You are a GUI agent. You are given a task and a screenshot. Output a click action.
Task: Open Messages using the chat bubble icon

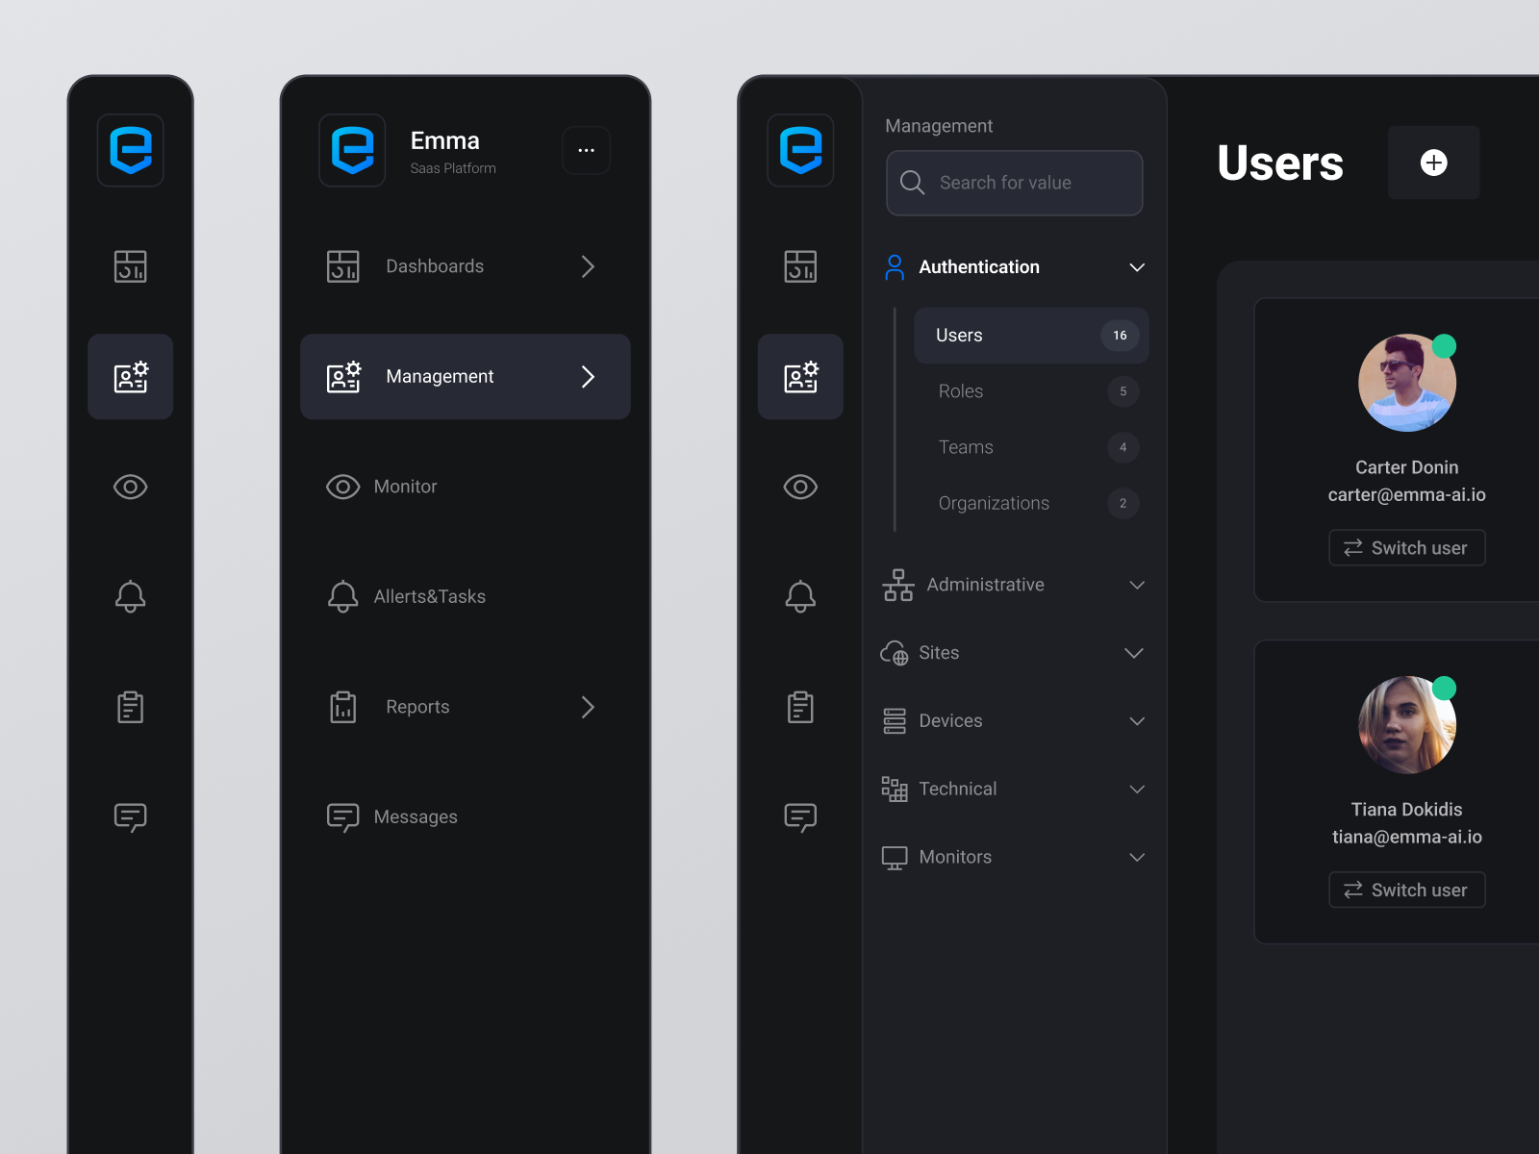[130, 816]
